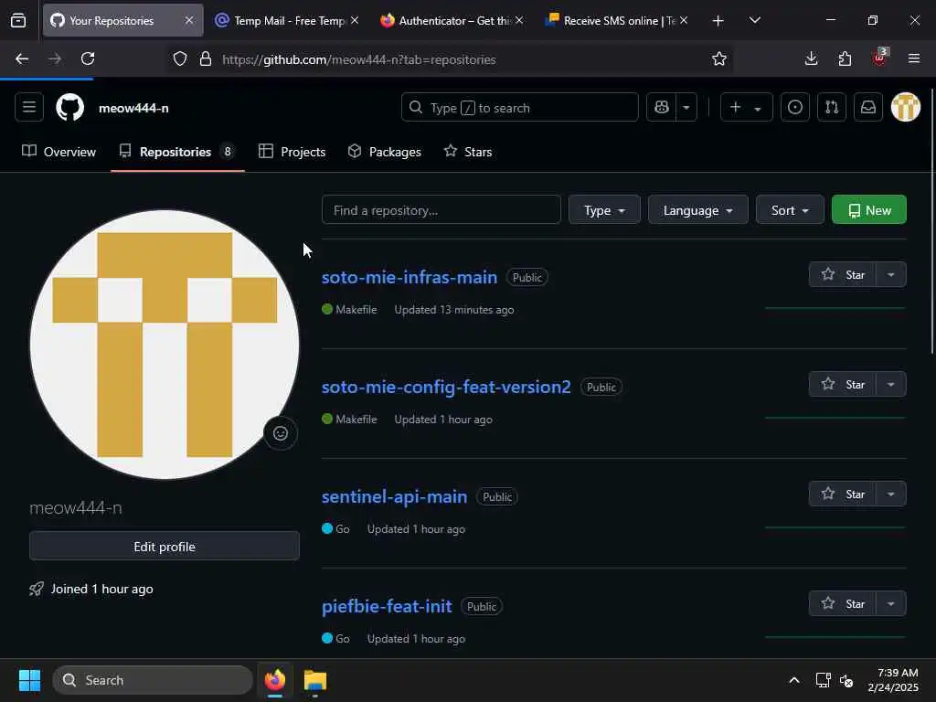936x702 pixels.
Task: Close the Your Repositories tab
Action: click(188, 20)
